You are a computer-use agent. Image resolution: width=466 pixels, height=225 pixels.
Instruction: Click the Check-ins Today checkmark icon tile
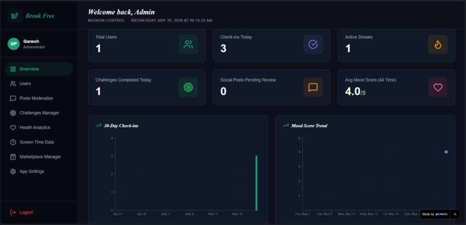313,45
